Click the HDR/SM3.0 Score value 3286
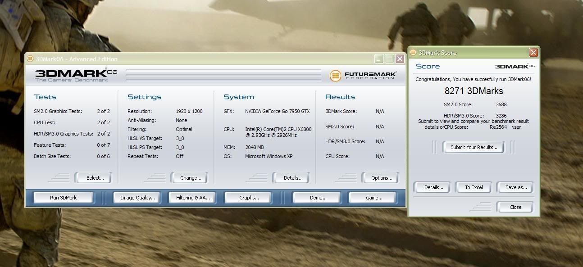The height and width of the screenshot is (267, 583). (501, 116)
